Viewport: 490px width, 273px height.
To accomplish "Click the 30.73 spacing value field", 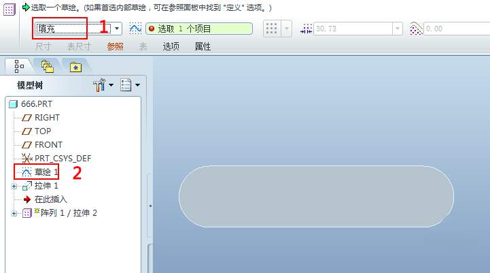I will pyautogui.click(x=353, y=29).
